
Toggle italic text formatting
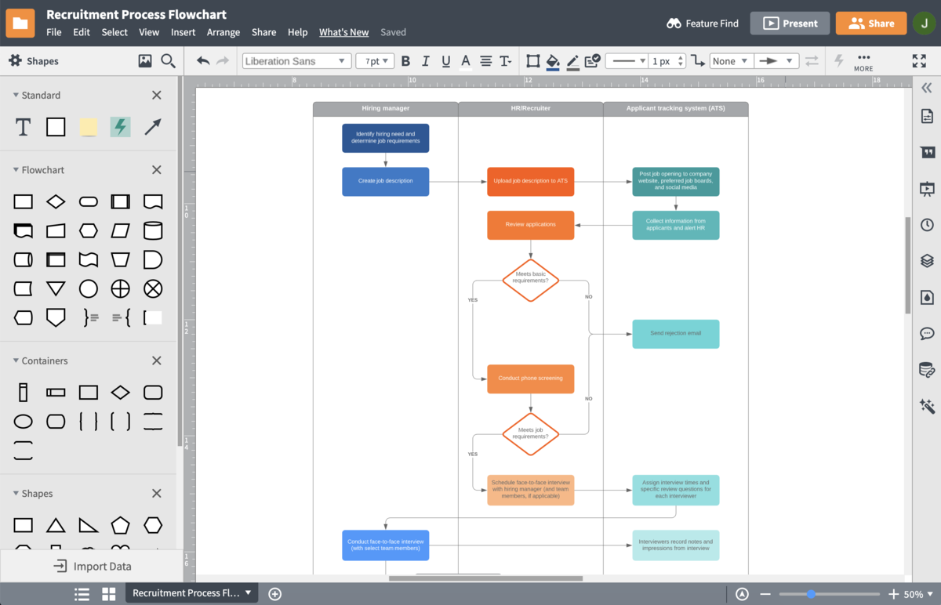tap(425, 60)
